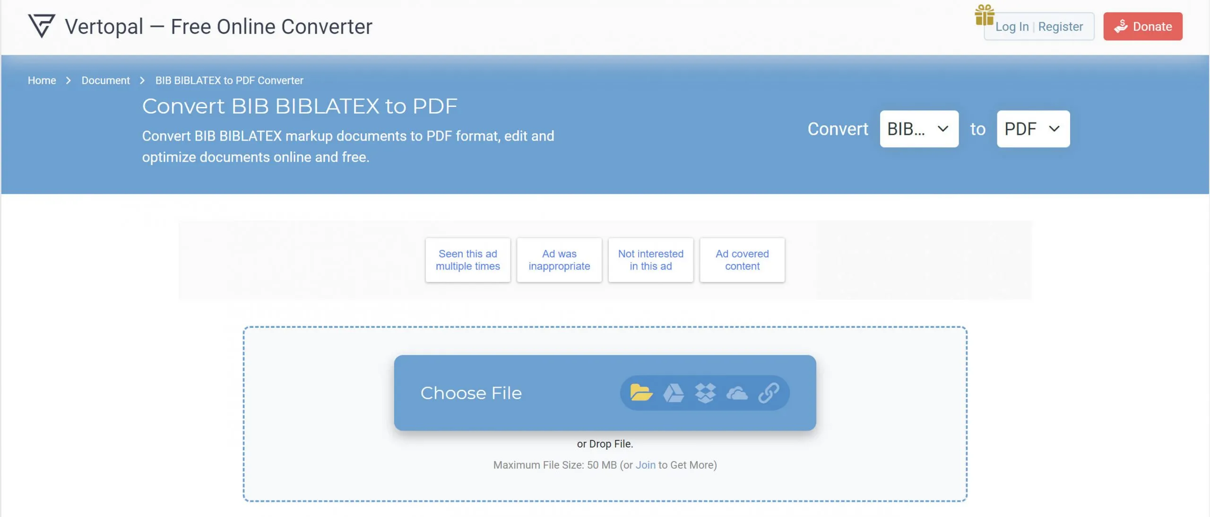
Task: Click the URL link upload icon
Action: [x=769, y=393]
